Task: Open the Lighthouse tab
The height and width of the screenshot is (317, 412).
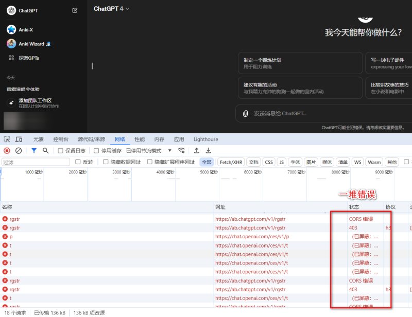Action: (205, 139)
